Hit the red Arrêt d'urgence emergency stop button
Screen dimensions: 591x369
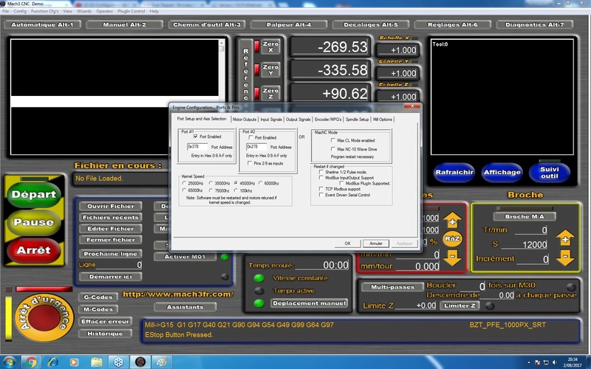coord(45,317)
